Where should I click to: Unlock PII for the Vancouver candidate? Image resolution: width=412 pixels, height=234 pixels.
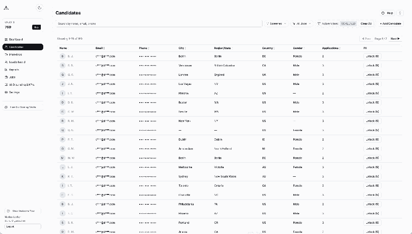point(372,66)
